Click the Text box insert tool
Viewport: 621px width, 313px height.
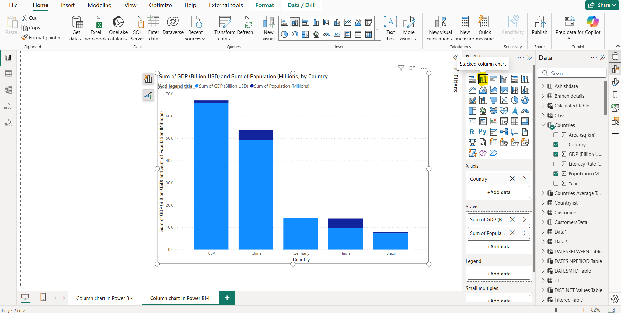(x=390, y=28)
